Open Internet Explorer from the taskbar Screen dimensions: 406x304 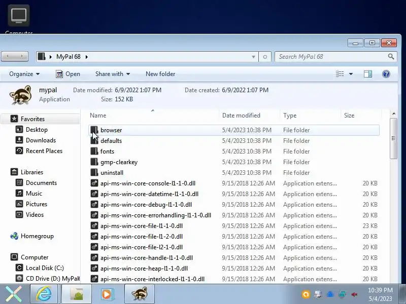pyautogui.click(x=44, y=294)
